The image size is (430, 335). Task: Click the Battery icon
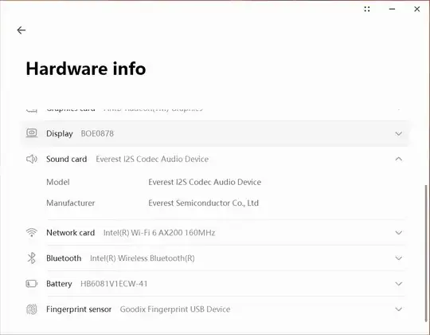(x=32, y=283)
